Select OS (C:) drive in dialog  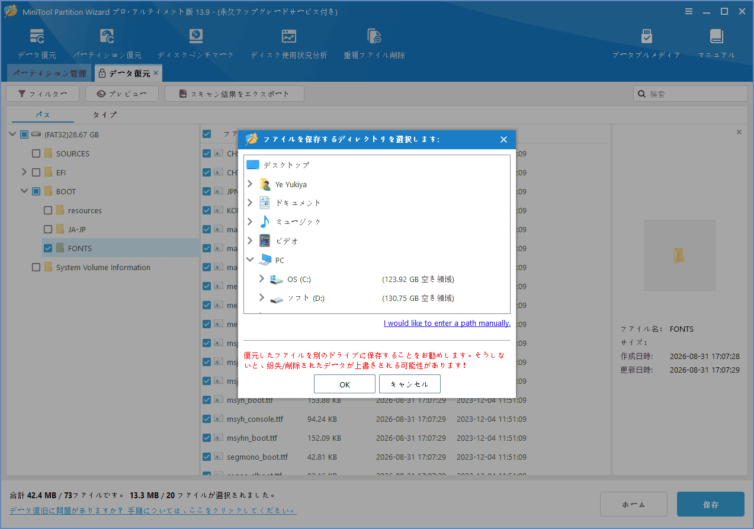290,279
